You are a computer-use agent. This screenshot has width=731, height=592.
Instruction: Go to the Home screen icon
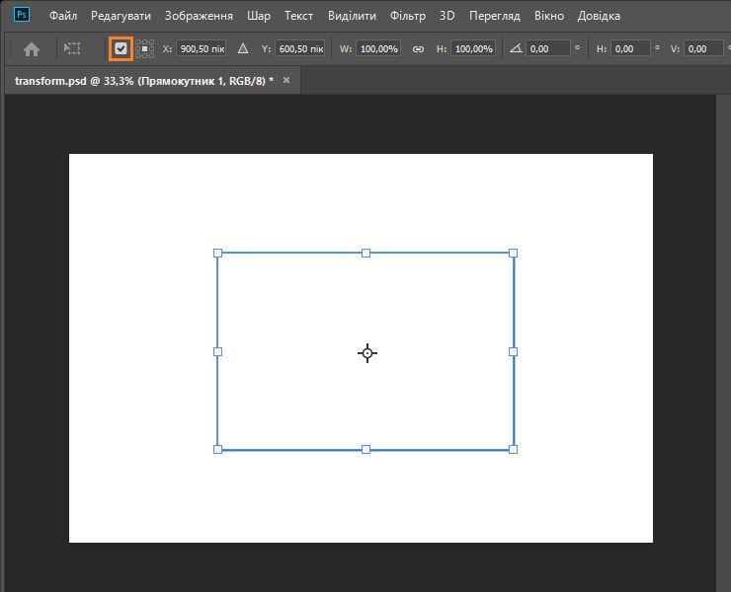(x=32, y=49)
